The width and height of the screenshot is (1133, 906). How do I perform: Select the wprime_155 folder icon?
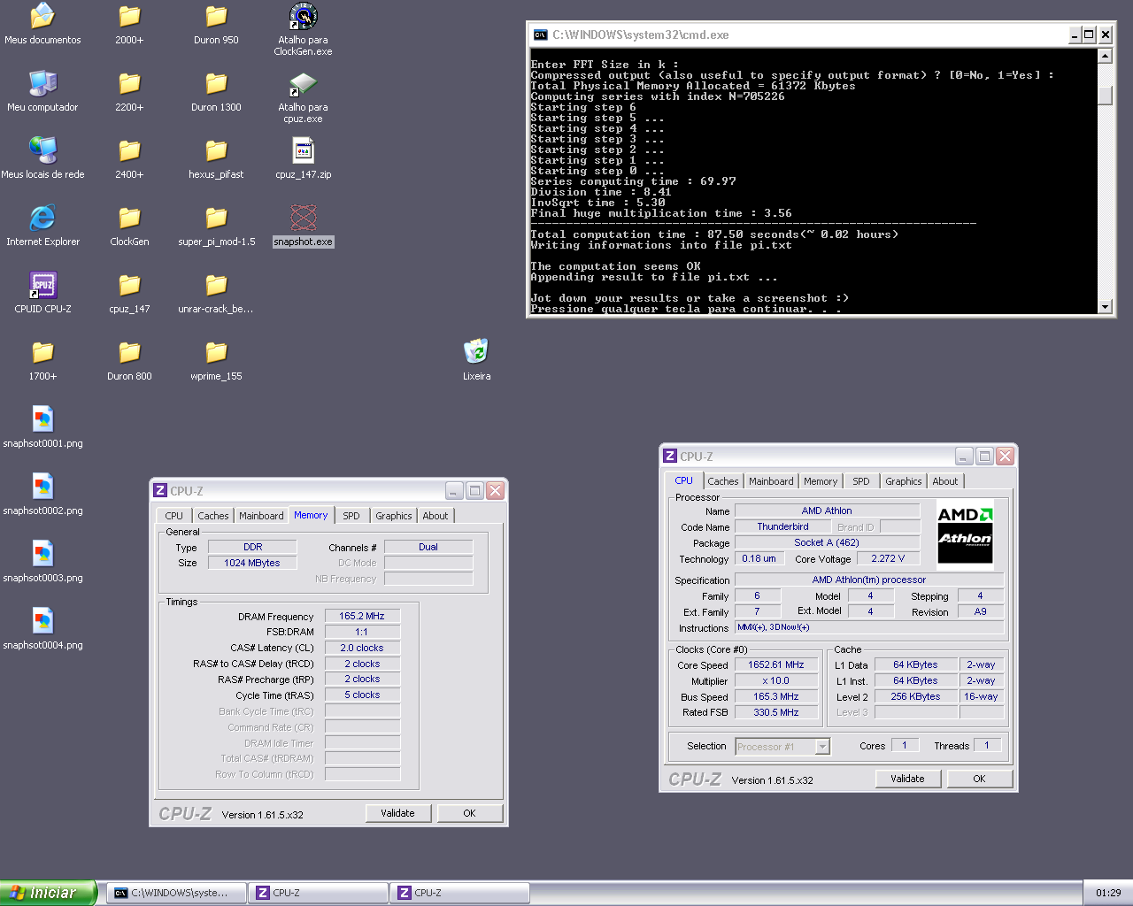coord(216,360)
